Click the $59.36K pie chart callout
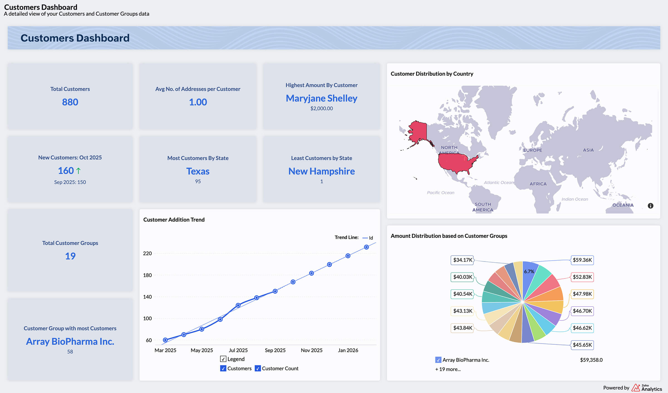 582,260
